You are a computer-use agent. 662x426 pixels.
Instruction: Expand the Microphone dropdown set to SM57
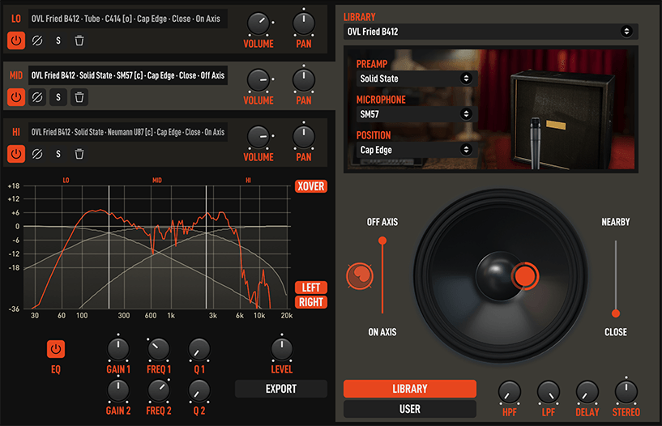tap(416, 114)
